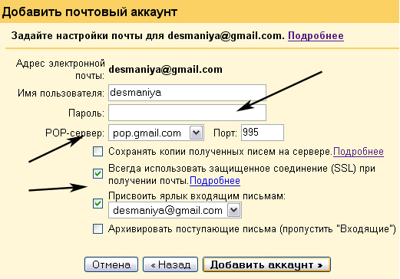Screen dimensions: 400x279
Task: Click the Адрес электронной почты label
Action: point(61,70)
